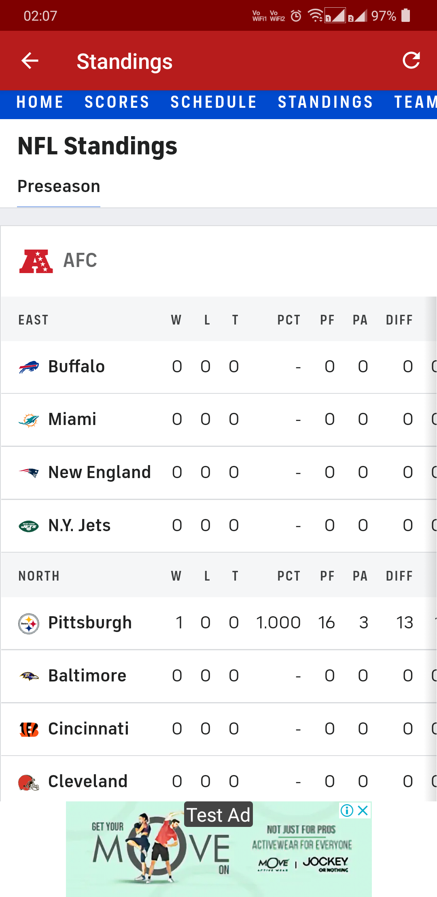Tap the Baltimore Ravens logo
The width and height of the screenshot is (437, 897).
[29, 676]
